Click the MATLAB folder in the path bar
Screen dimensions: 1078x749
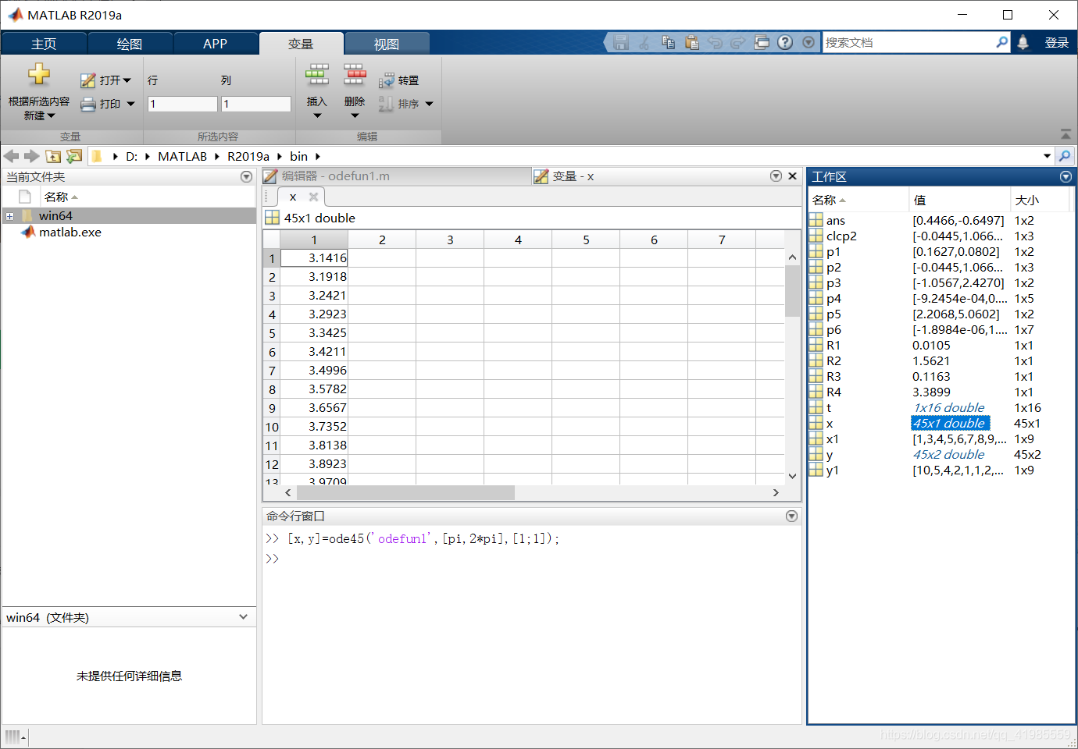(182, 156)
